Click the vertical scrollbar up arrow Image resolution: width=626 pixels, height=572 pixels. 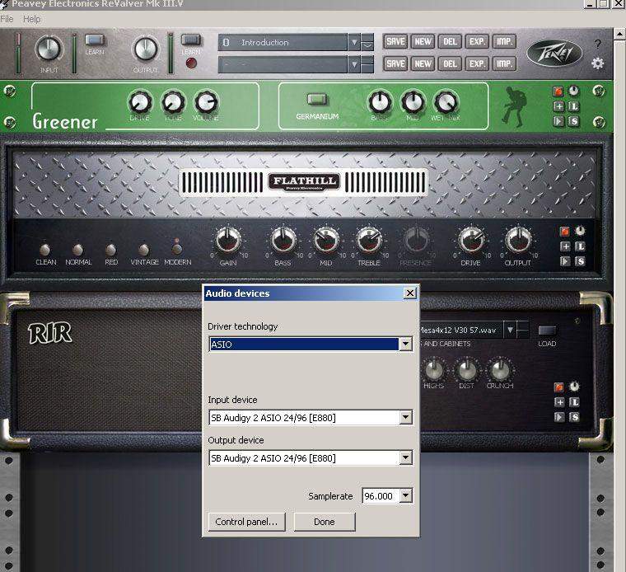619,35
